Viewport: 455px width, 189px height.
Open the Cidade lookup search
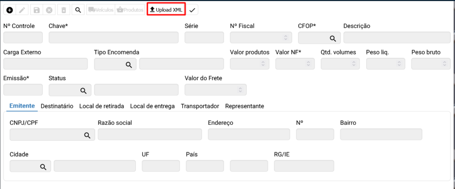tap(43, 167)
